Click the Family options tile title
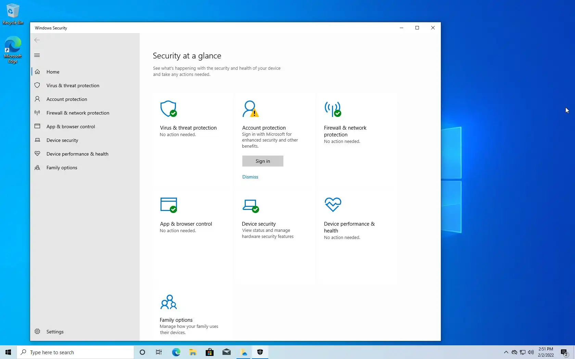The width and height of the screenshot is (575, 359). pos(176,320)
